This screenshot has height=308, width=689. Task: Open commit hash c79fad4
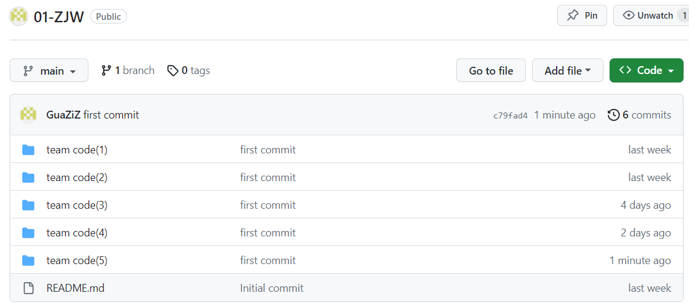click(x=510, y=115)
